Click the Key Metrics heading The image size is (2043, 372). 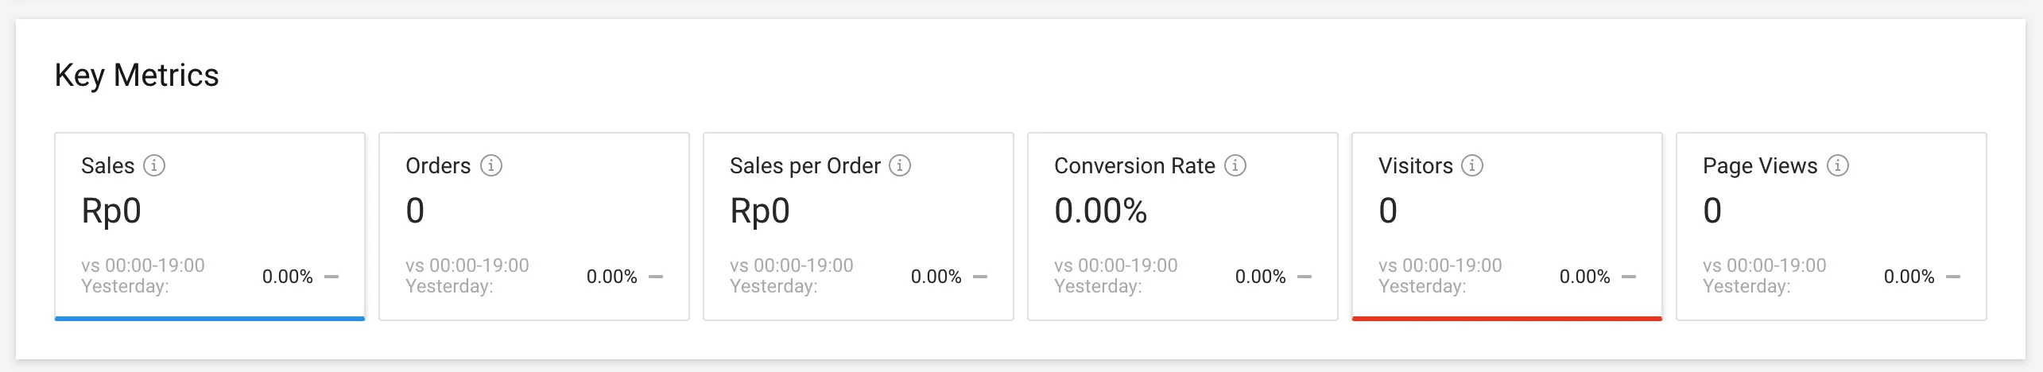137,76
